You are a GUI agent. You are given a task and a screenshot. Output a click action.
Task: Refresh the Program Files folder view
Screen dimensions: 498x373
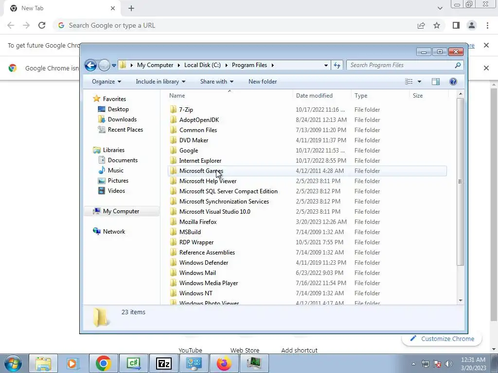[x=337, y=66]
